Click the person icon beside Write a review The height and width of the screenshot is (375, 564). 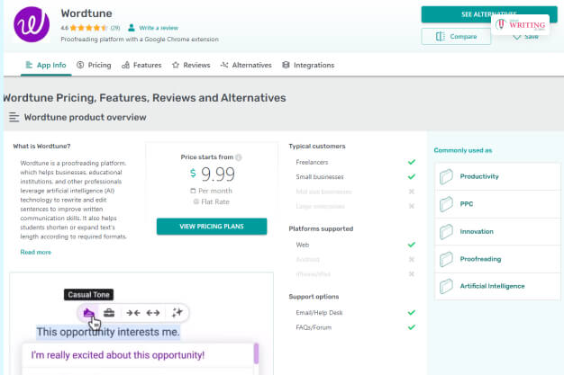(x=132, y=28)
